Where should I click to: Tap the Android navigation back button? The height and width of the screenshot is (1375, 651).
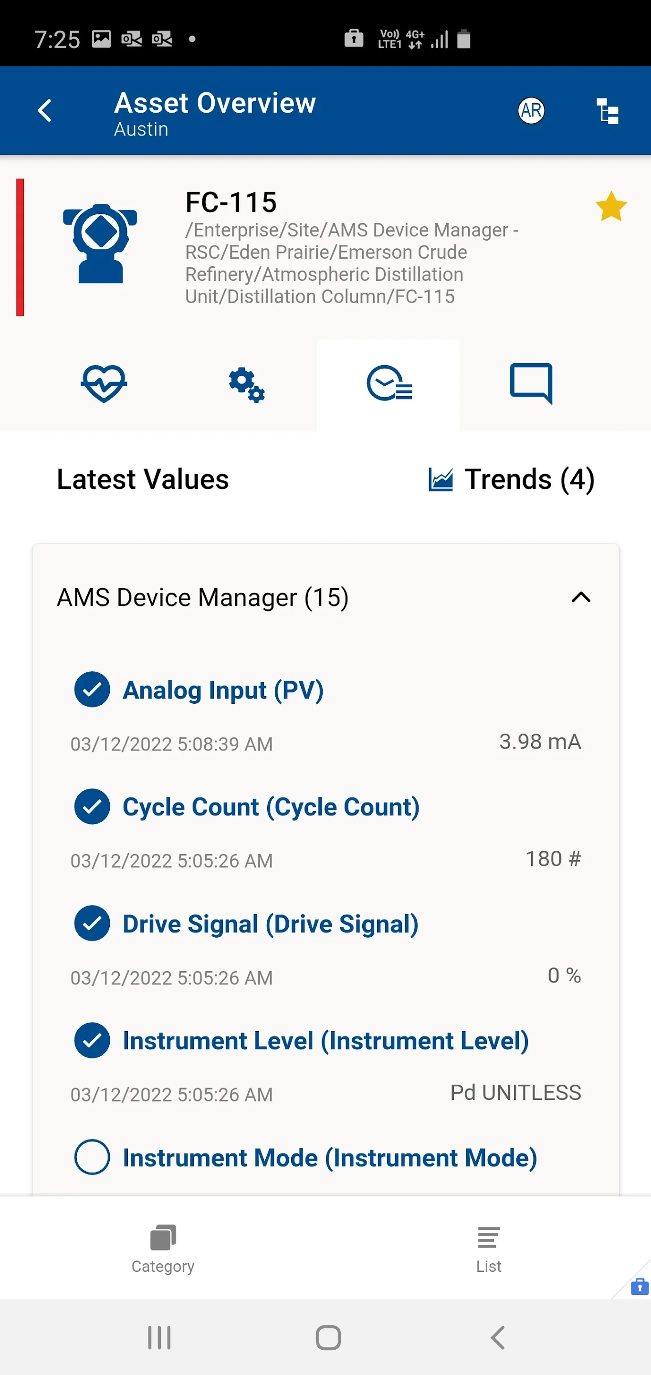497,1338
